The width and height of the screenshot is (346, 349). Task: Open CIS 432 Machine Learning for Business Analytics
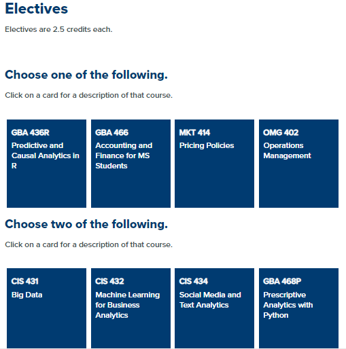click(131, 308)
